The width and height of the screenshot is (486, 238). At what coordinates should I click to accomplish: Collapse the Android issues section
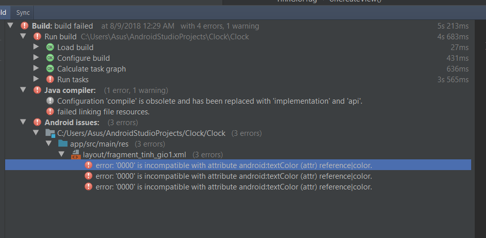tap(23, 122)
